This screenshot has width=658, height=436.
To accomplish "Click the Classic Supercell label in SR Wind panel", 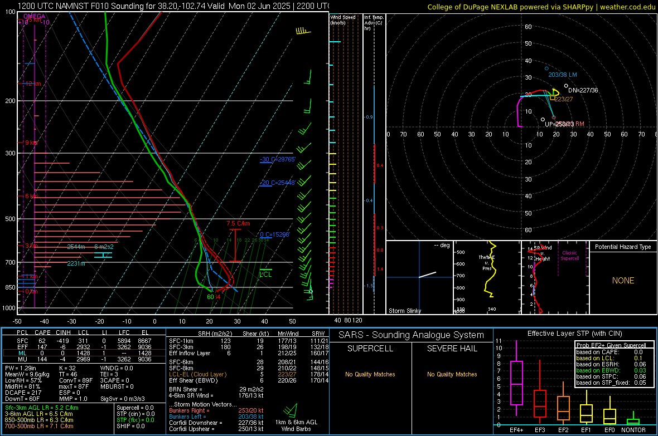I will (x=569, y=256).
